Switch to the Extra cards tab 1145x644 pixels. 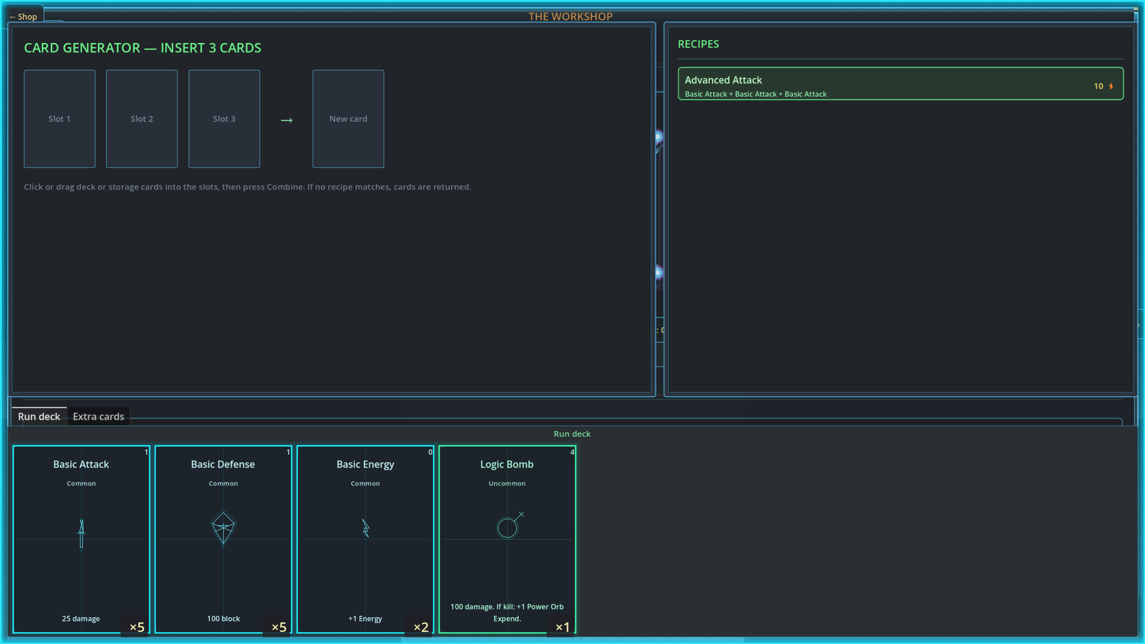98,416
